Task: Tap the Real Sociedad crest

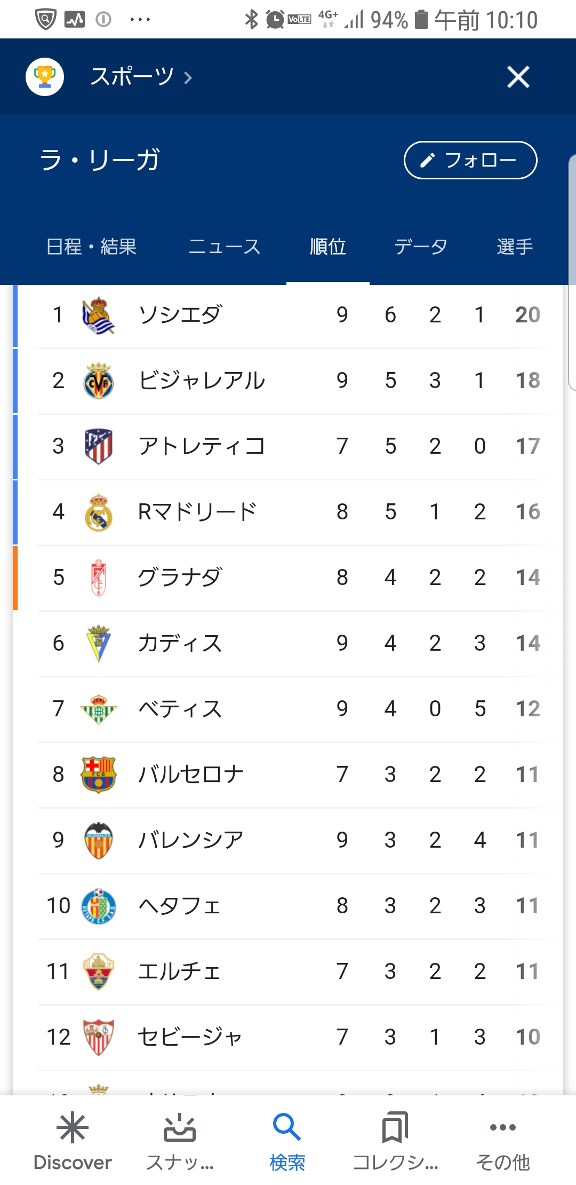Action: (x=98, y=315)
